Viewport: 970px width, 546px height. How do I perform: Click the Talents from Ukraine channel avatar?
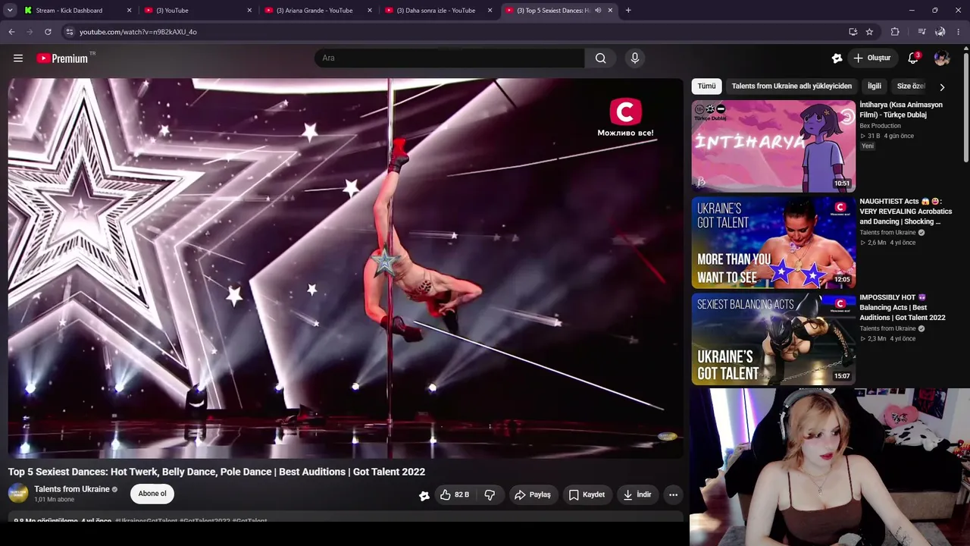(x=18, y=494)
